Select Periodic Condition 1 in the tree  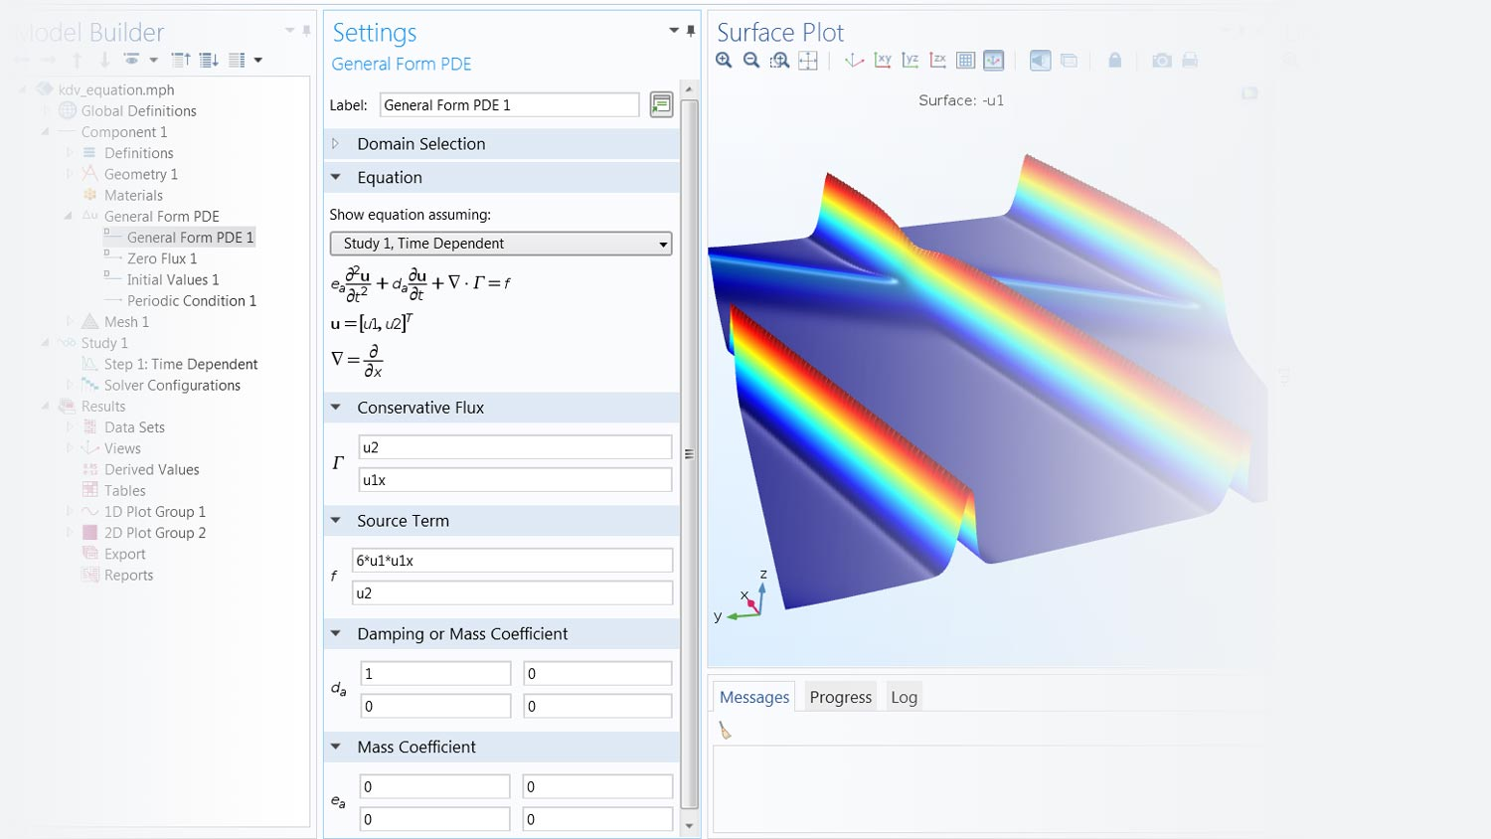(191, 300)
